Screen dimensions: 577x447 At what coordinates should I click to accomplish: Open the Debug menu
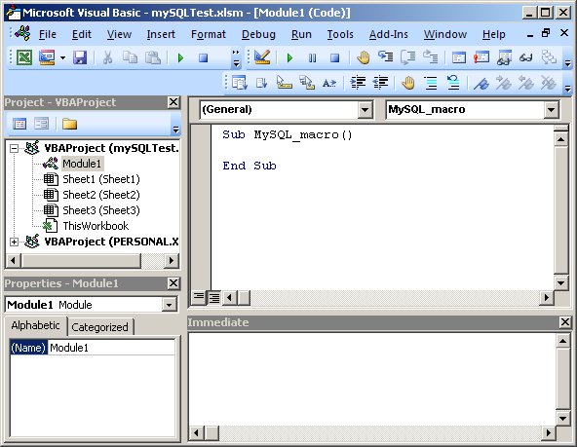coord(258,34)
